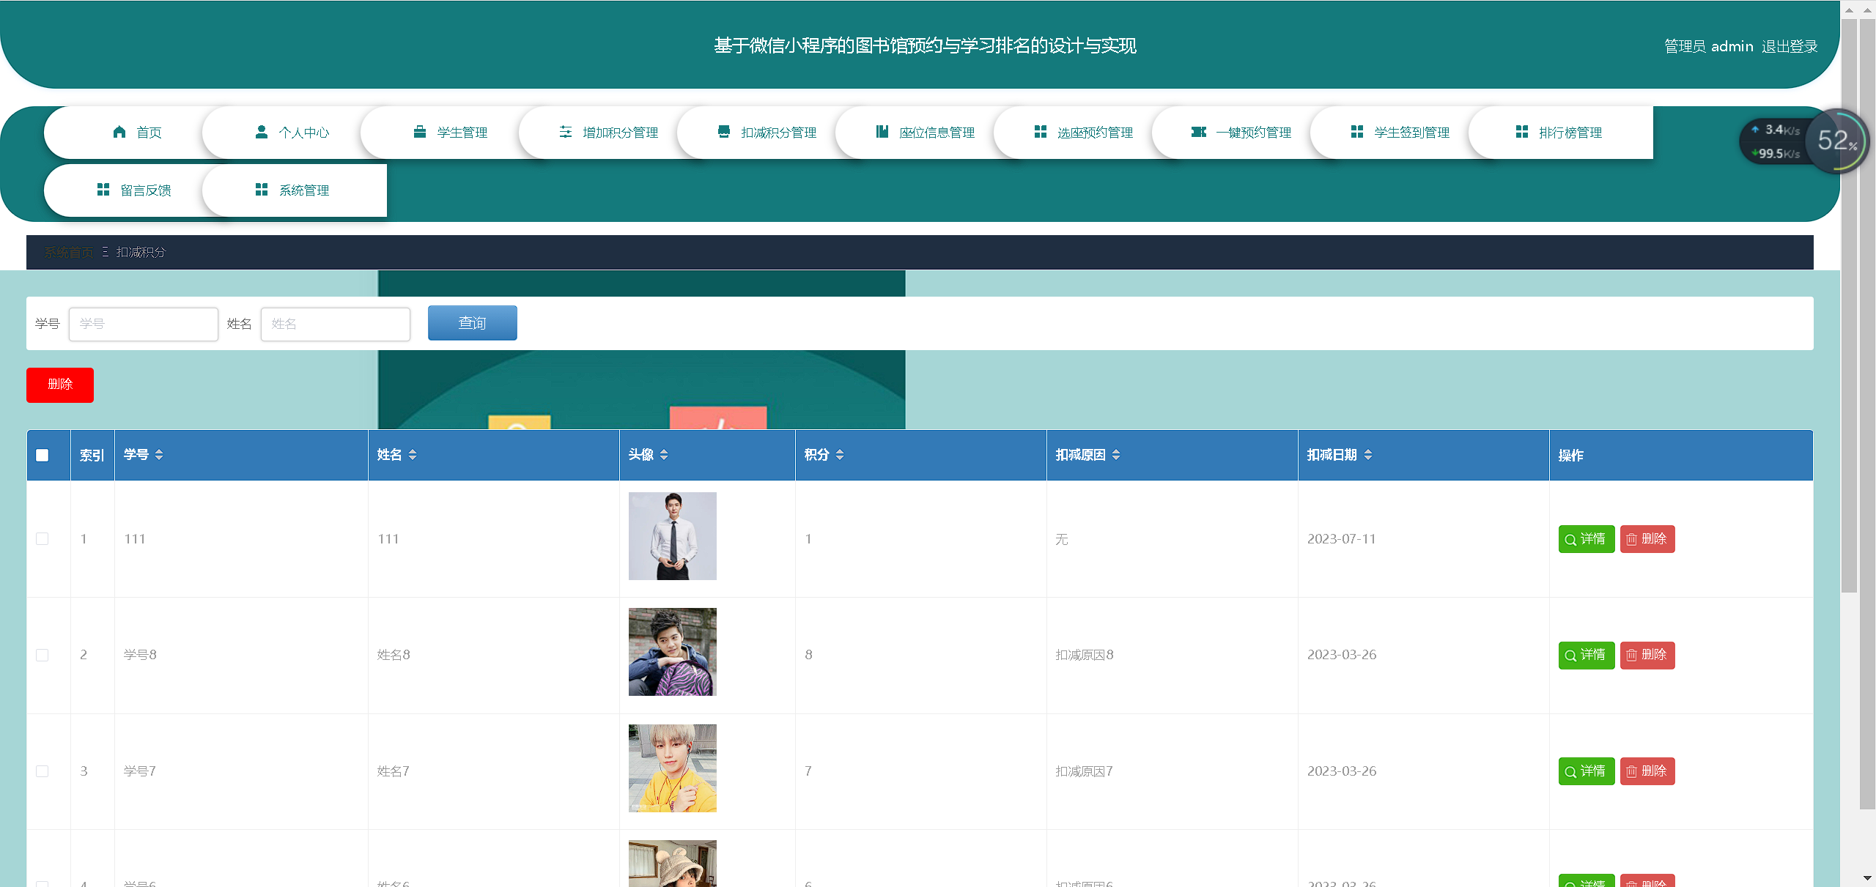Click the blue 查询 button
Screen dimensions: 1876x887
[x=473, y=323]
